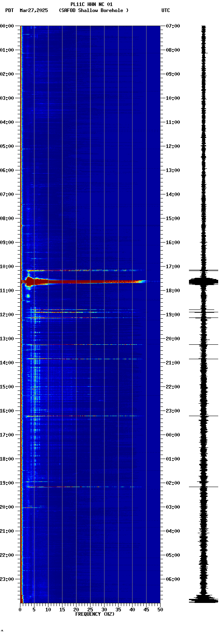Click the PDT time label '12:00'
This screenshot has width=221, height=635.
[x=7, y=315]
